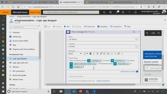Remove the eventTime dynamic token
This screenshot has height=94, width=167.
[124, 61]
